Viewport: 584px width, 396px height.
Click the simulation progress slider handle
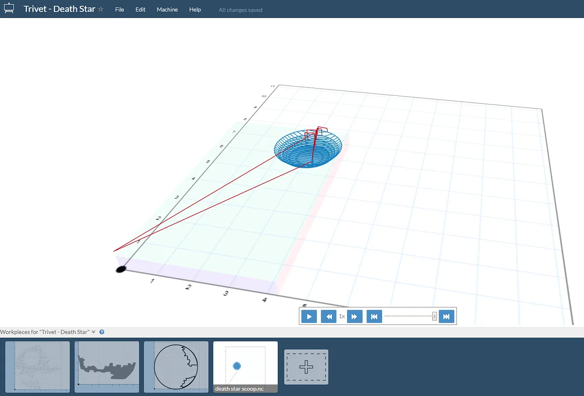pos(434,316)
